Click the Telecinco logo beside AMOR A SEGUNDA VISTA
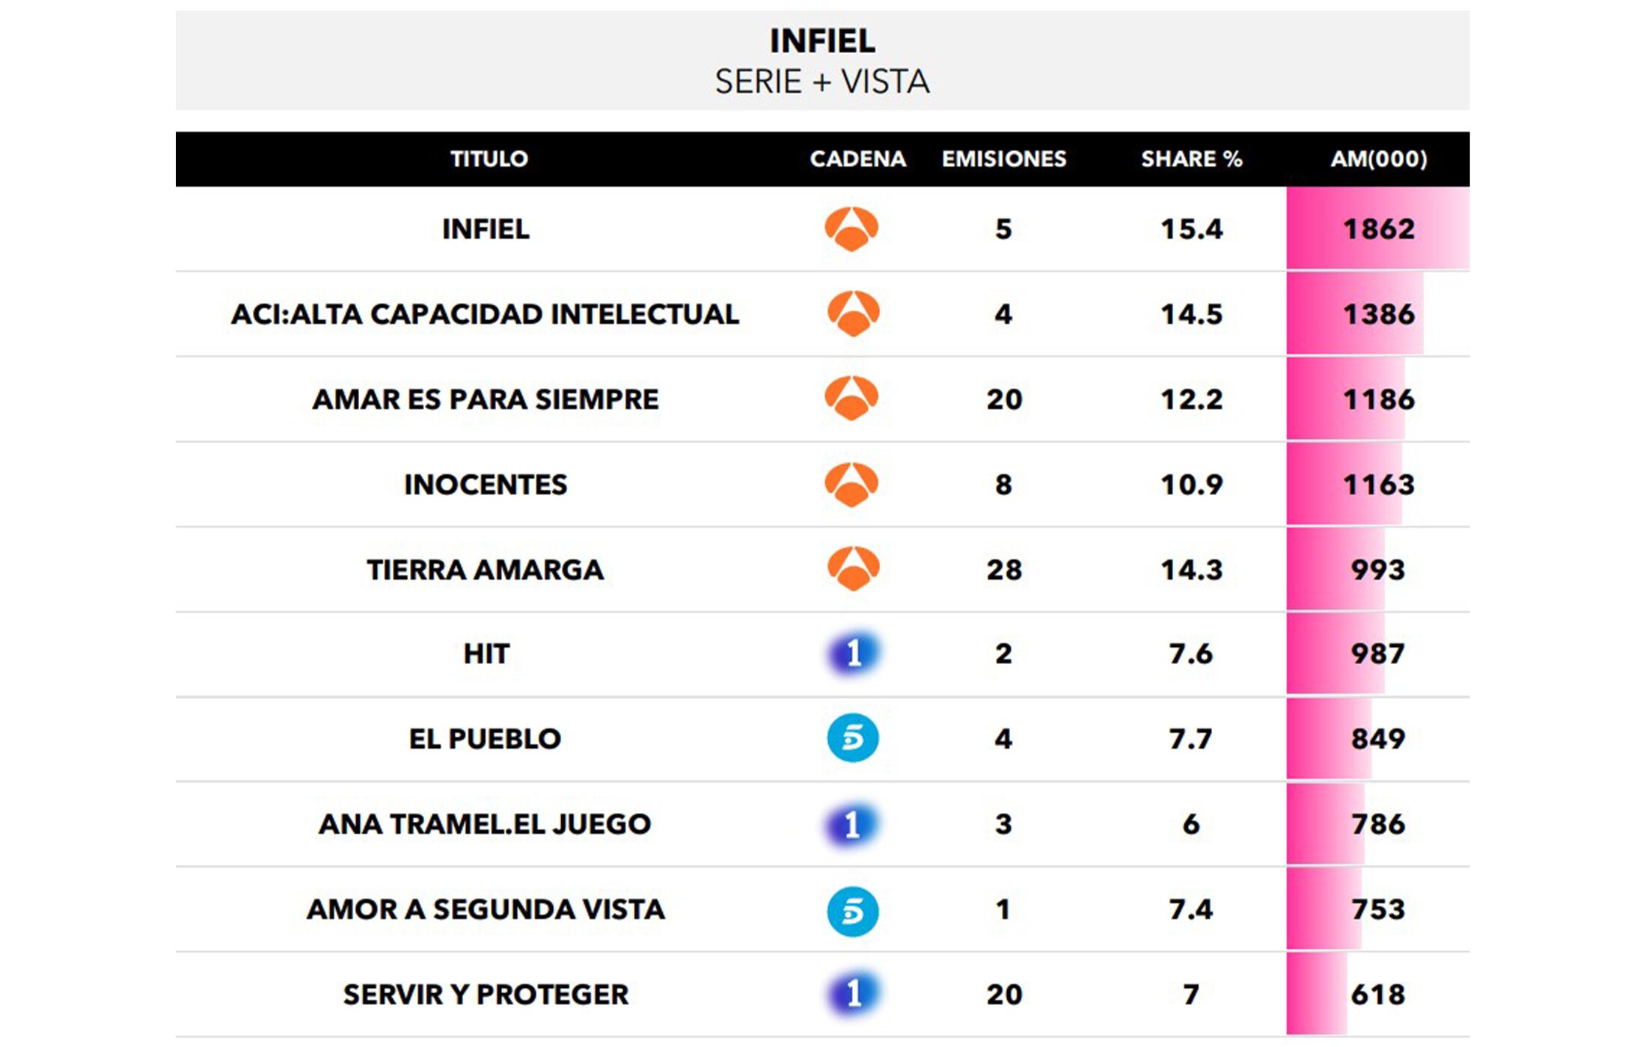Image resolution: width=1646 pixels, height=1047 pixels. [853, 910]
